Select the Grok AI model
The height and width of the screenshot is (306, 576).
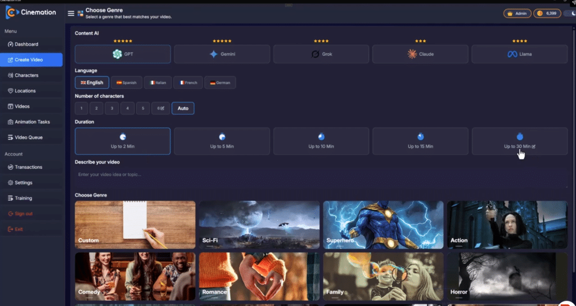(x=321, y=54)
